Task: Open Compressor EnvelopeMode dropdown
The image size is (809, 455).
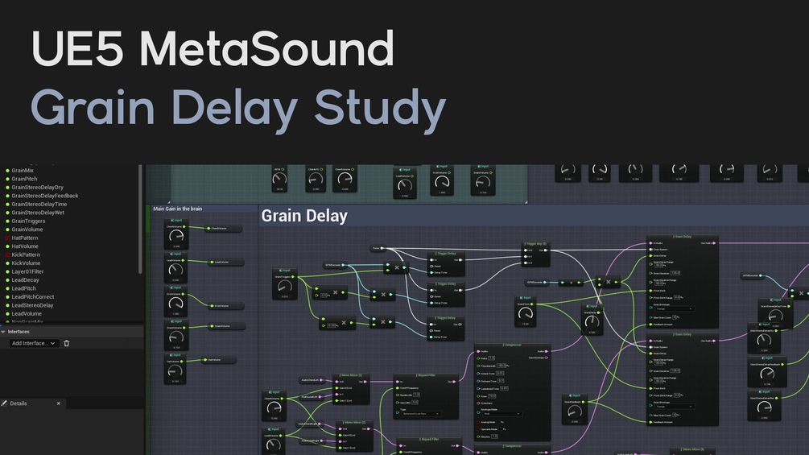Action: coord(502,414)
